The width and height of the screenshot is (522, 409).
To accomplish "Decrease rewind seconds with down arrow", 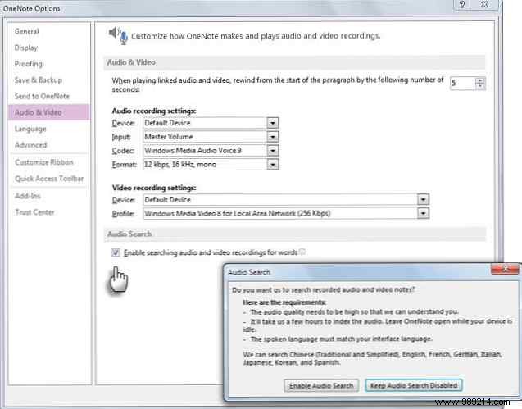I will tap(480, 86).
